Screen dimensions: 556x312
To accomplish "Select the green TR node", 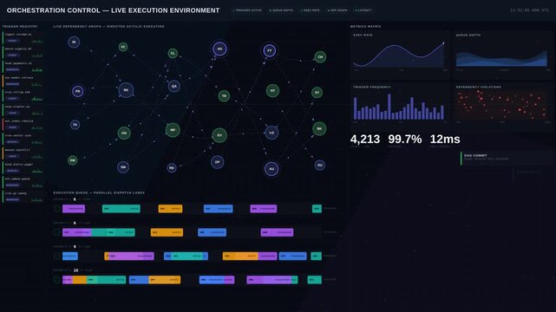I will (224, 96).
